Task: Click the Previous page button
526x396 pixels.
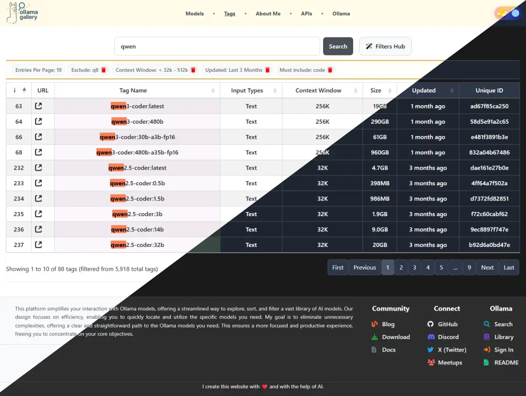Action: coord(365,267)
